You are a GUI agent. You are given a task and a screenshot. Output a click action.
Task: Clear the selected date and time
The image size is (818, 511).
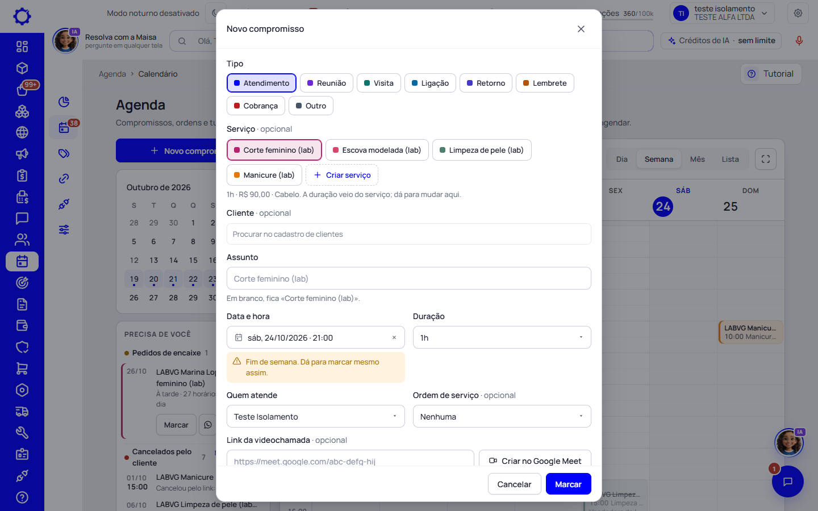point(394,337)
